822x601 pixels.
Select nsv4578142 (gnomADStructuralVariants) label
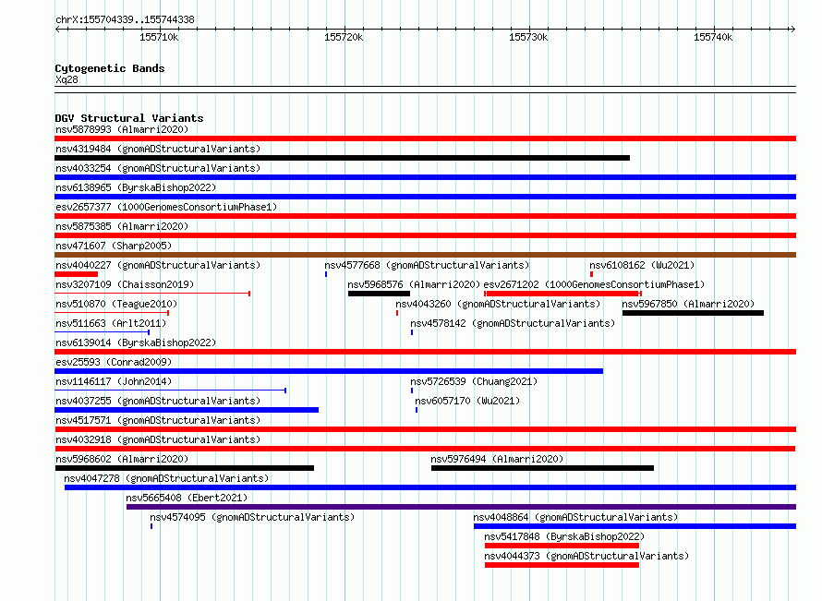click(513, 323)
